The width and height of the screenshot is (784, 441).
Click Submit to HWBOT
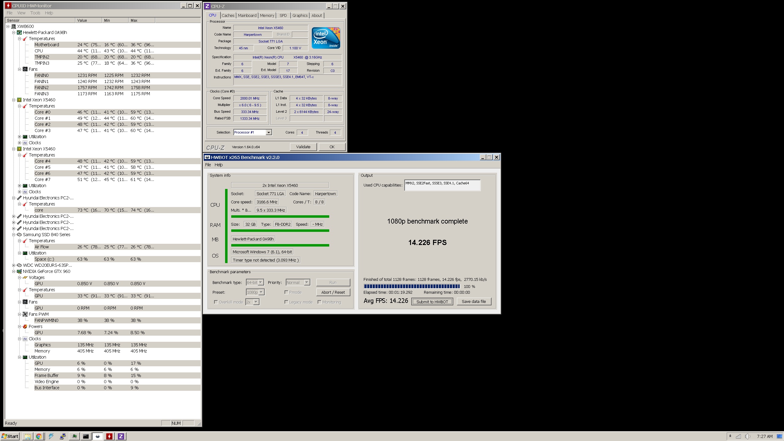(432, 302)
